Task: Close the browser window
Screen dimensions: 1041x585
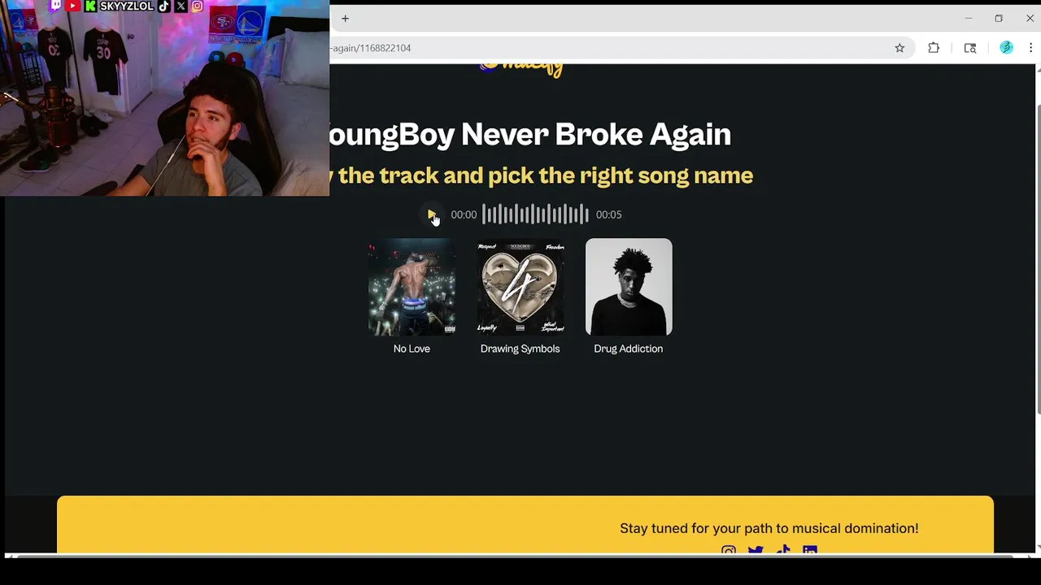Action: pos(1030,18)
